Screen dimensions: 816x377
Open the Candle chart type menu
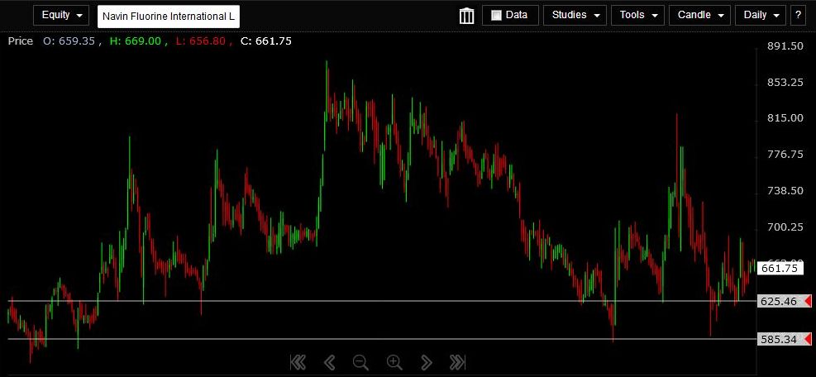tap(699, 16)
